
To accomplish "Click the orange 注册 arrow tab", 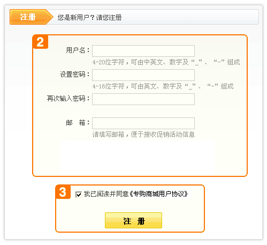I will (32, 17).
